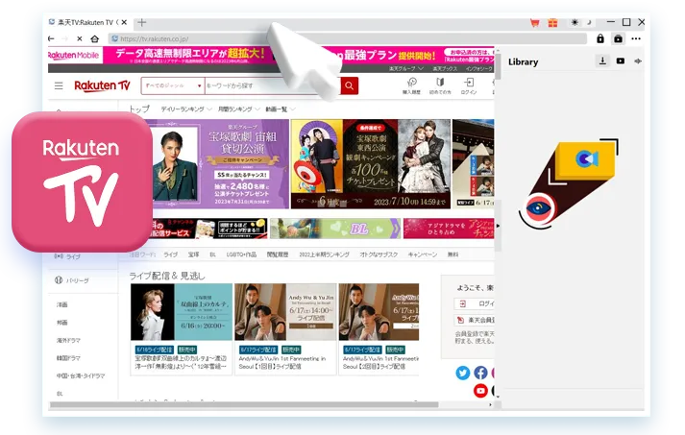Screen dimensions: 685x435
Task: Click into the keyword search field
Action: [x=272, y=85]
